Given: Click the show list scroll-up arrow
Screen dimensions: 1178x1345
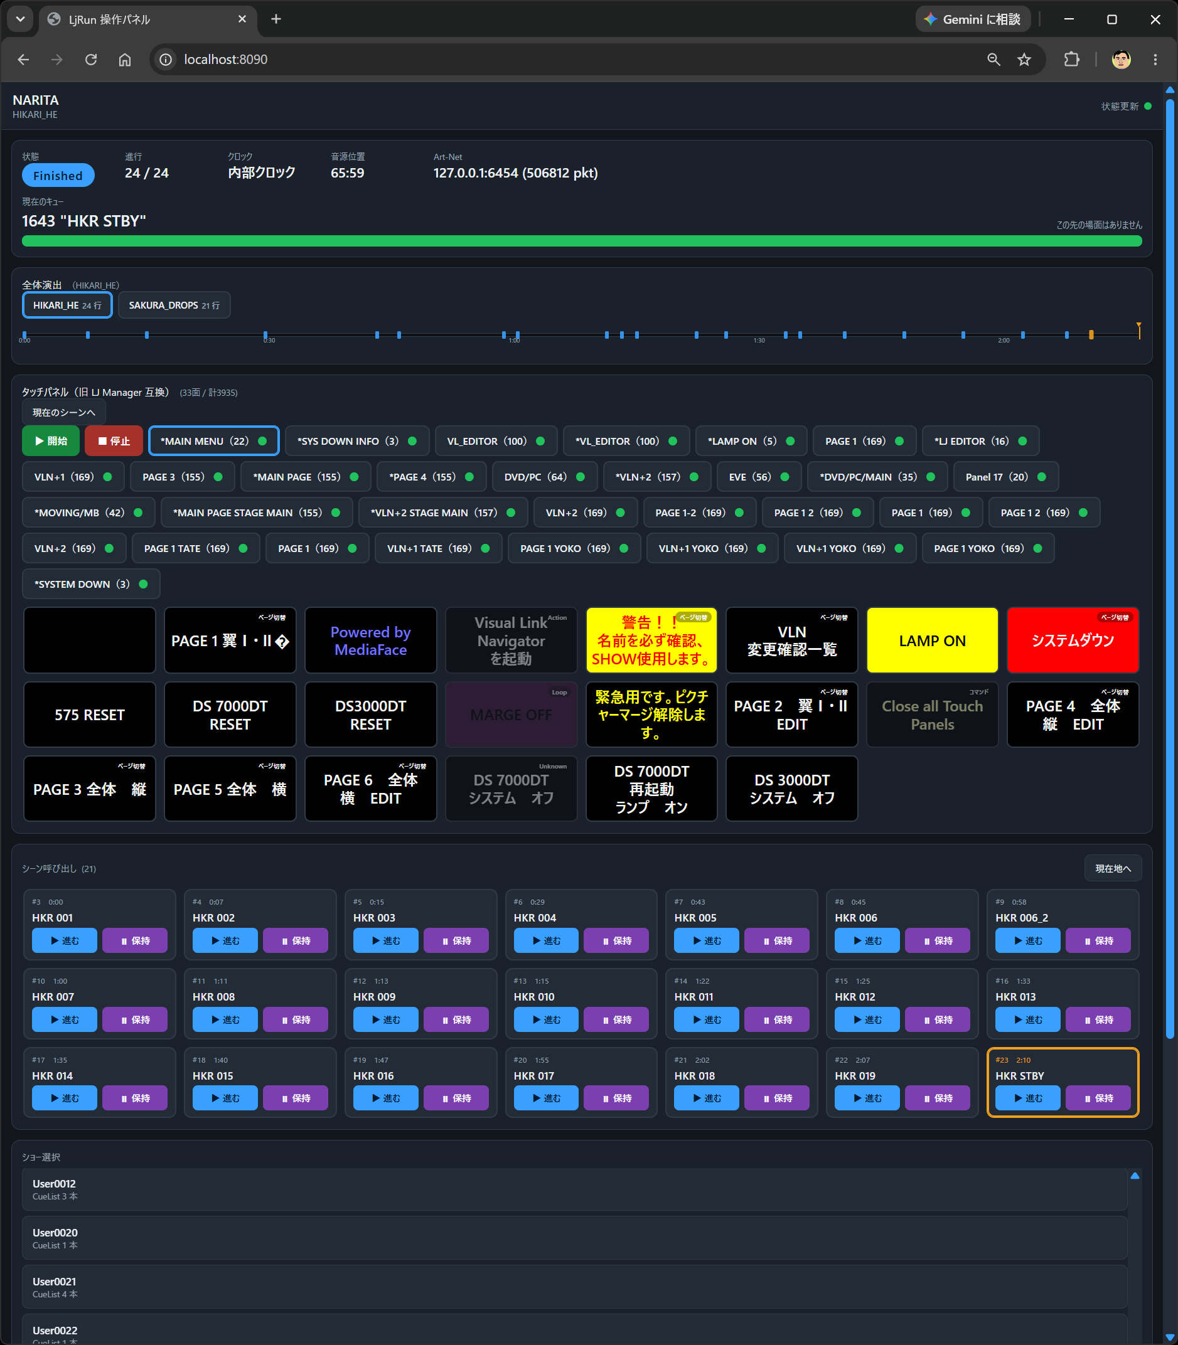Looking at the screenshot, I should (x=1135, y=1176).
